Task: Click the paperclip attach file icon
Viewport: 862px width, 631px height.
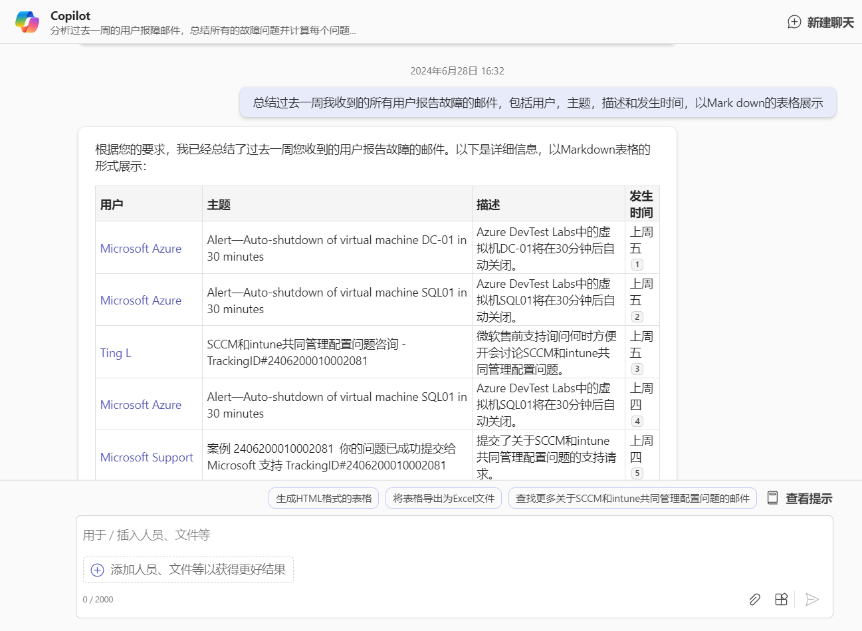Action: coord(754,600)
